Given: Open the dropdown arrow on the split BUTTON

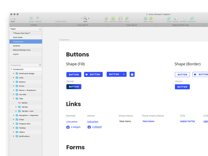Looking at the screenshot, I should tap(124, 74).
